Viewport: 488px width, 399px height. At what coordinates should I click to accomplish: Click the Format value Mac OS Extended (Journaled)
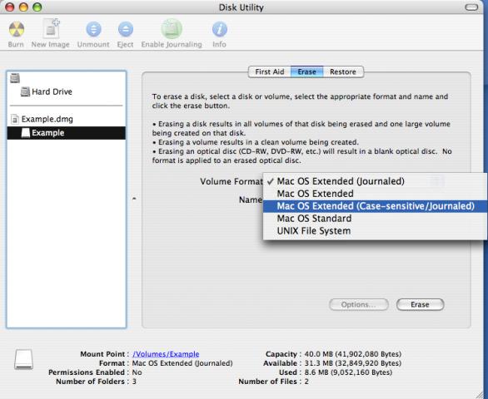tap(182, 363)
